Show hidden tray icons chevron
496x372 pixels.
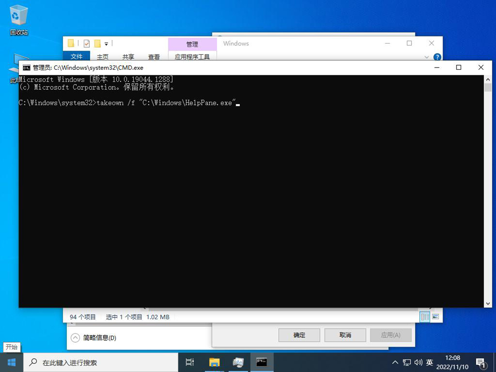click(395, 362)
